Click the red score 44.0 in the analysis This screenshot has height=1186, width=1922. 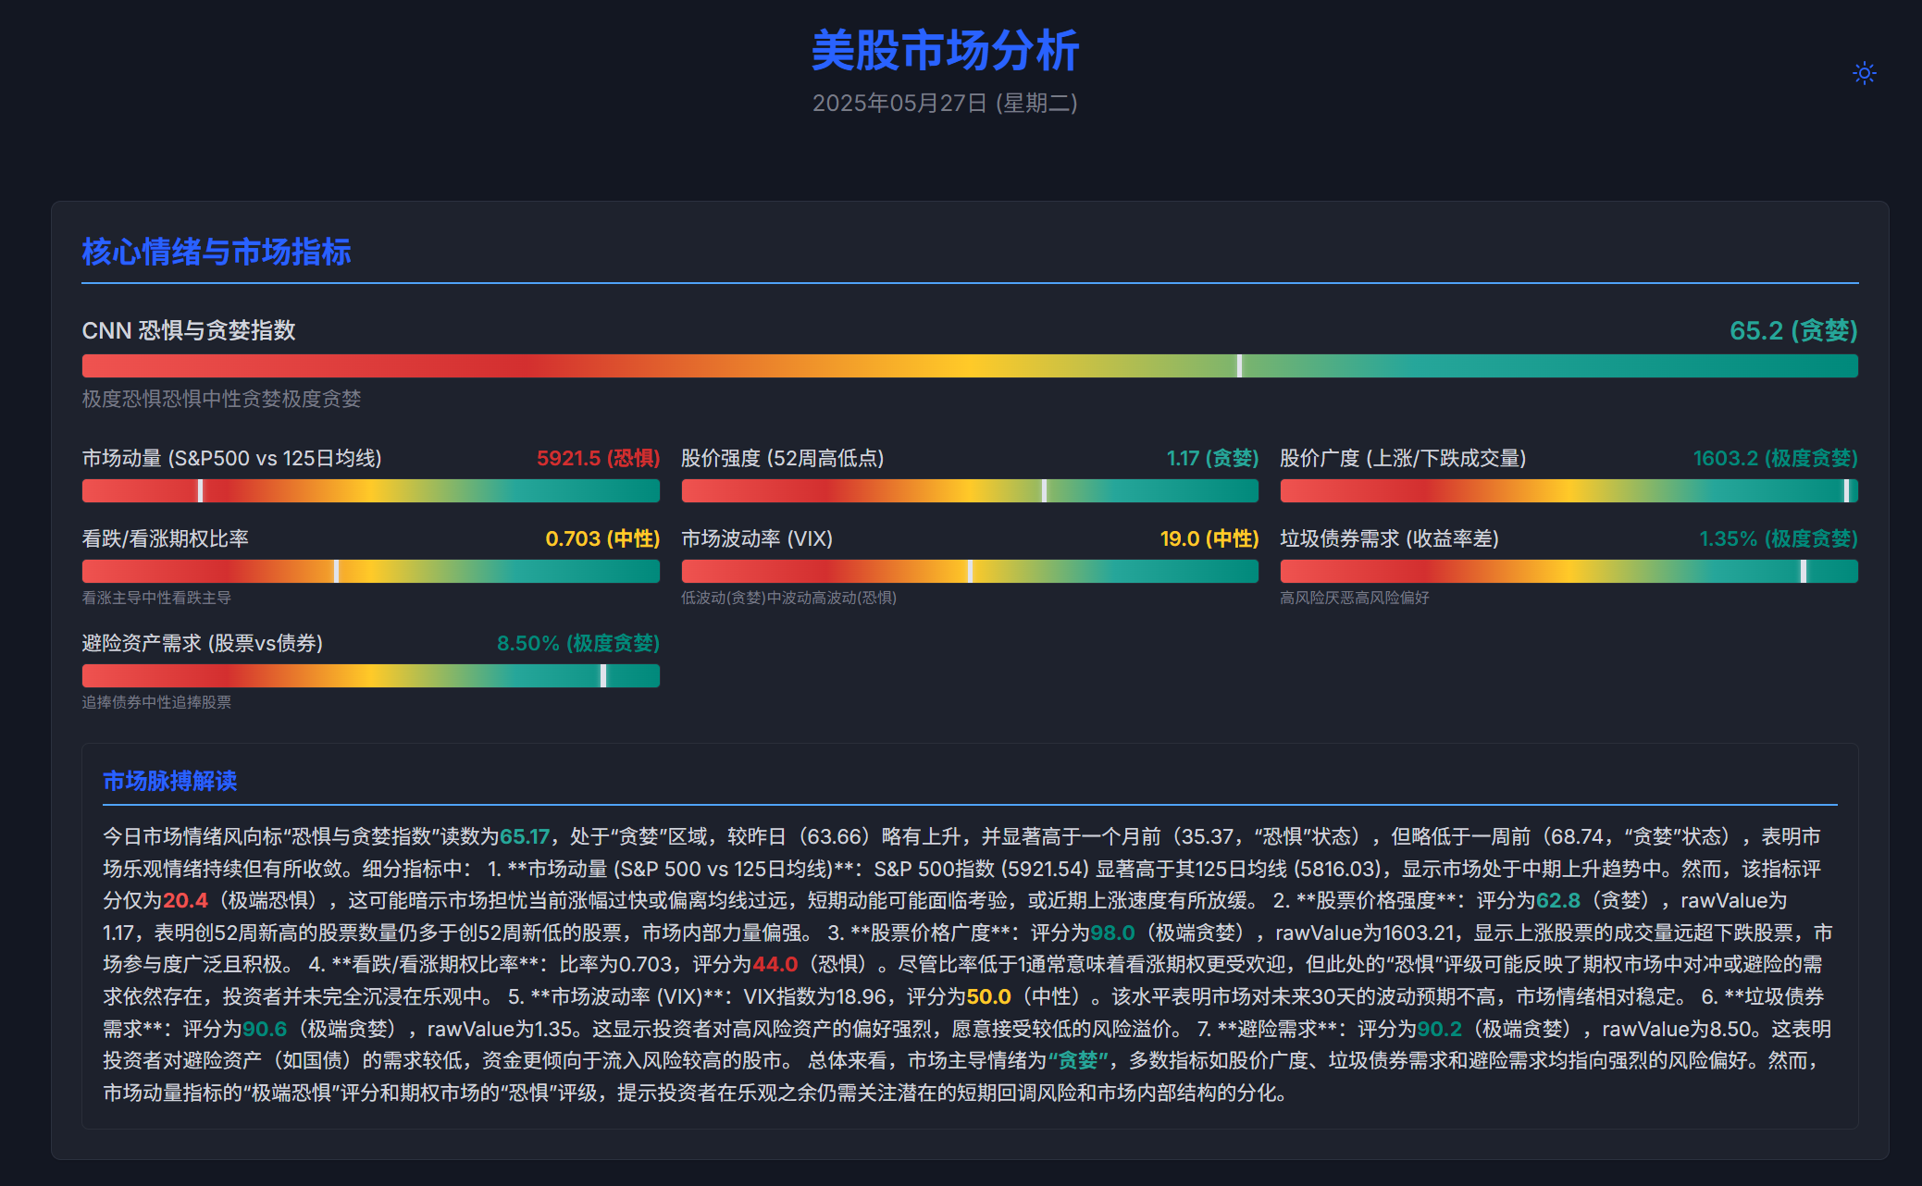tap(775, 964)
